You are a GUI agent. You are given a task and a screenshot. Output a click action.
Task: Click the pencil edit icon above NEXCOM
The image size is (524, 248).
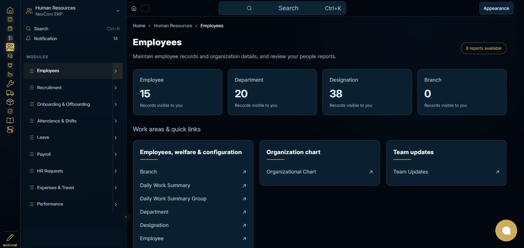[10, 237]
